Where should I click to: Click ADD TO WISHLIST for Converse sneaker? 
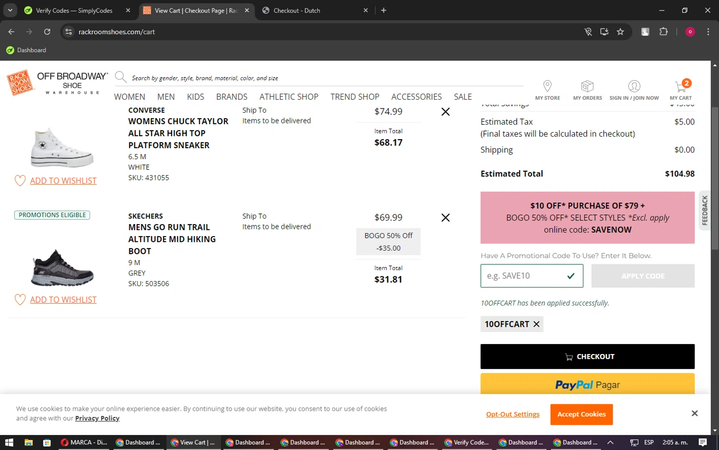[x=63, y=181]
